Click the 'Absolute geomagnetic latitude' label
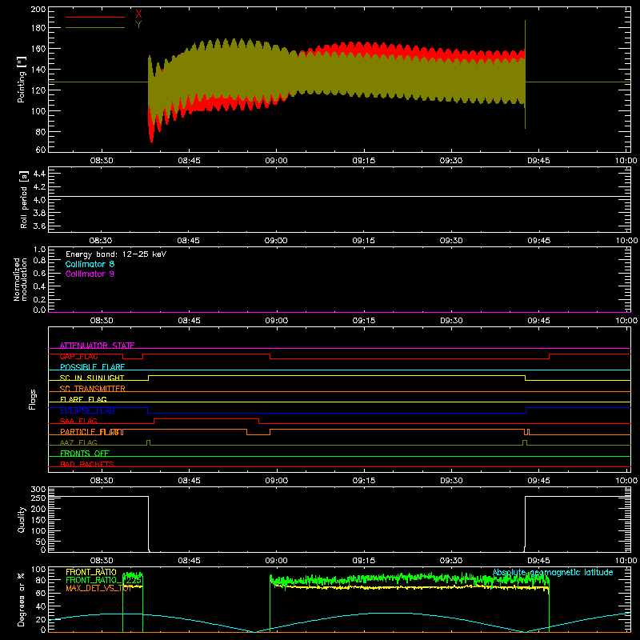The width and height of the screenshot is (640, 640). click(553, 572)
